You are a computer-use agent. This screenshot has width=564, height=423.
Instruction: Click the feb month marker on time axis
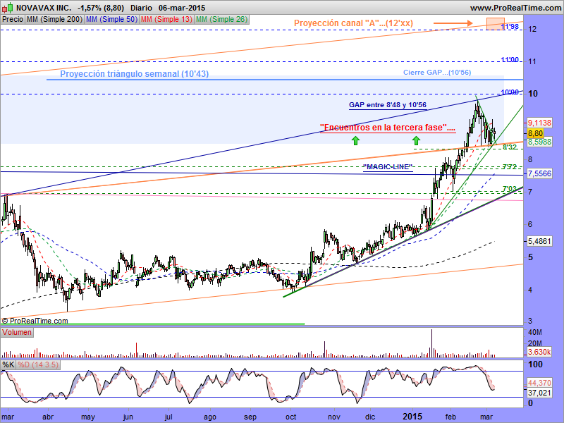pyautogui.click(x=450, y=417)
